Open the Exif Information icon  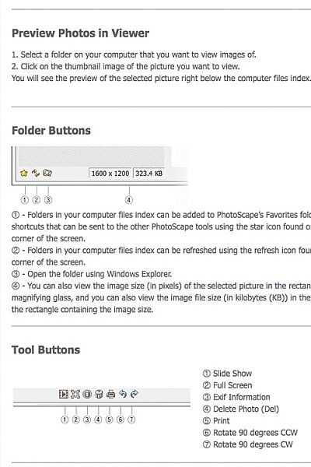click(87, 394)
